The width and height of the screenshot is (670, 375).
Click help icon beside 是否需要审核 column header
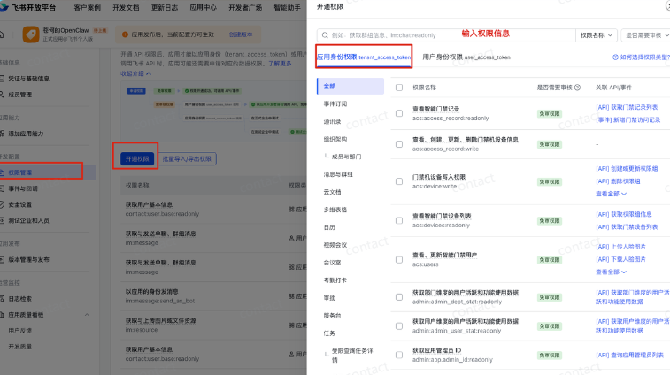pos(577,88)
